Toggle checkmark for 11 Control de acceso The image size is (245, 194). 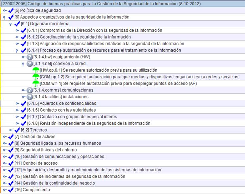[x=11, y=163]
